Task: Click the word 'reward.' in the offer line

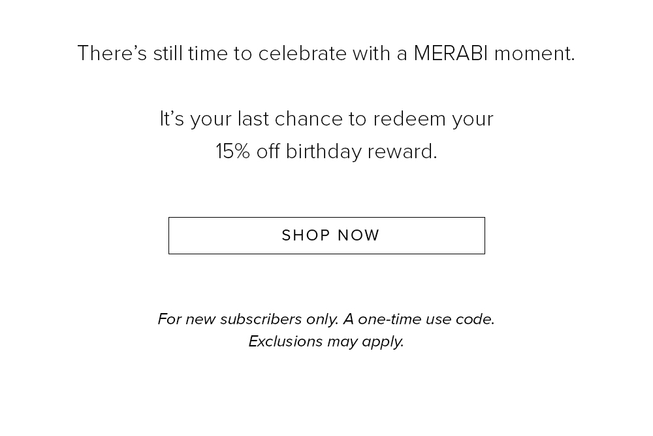Action: 402,152
